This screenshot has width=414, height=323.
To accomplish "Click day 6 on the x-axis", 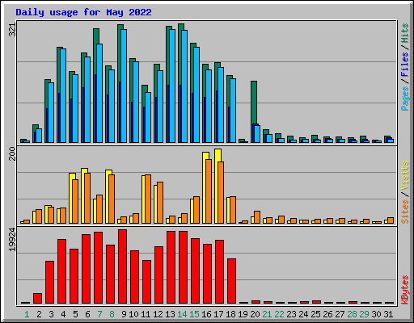I will (87, 314).
